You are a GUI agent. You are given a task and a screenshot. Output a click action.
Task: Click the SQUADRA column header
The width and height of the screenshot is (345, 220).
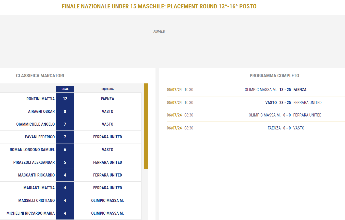pos(108,89)
